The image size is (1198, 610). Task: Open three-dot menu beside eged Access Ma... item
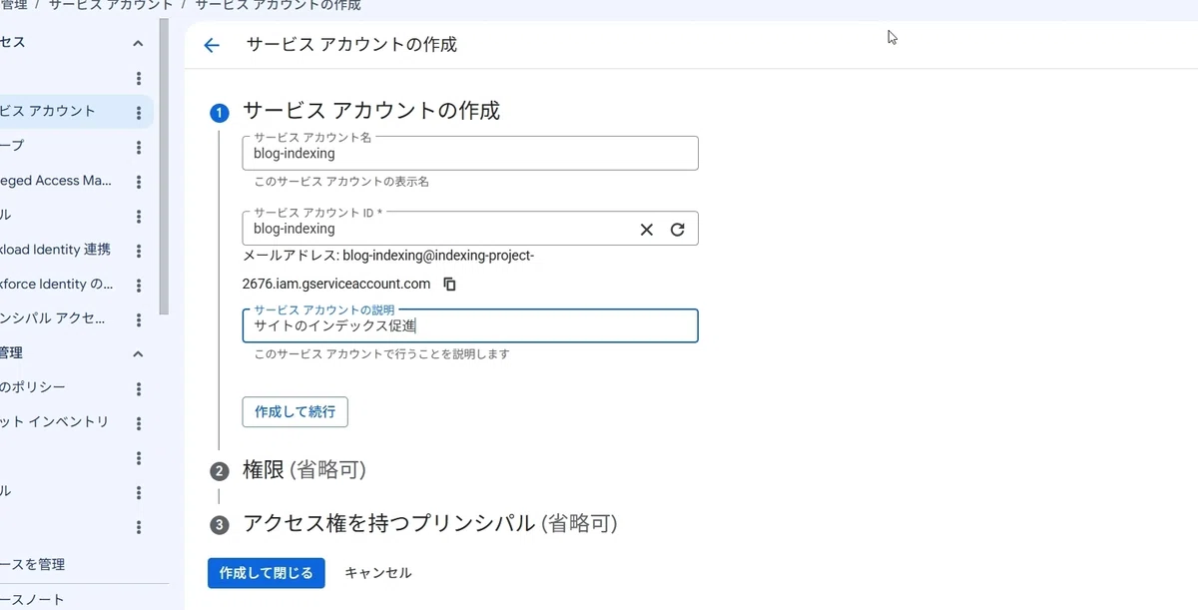point(139,183)
